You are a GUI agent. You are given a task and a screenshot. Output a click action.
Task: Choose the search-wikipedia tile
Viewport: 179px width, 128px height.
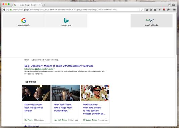click(151, 21)
